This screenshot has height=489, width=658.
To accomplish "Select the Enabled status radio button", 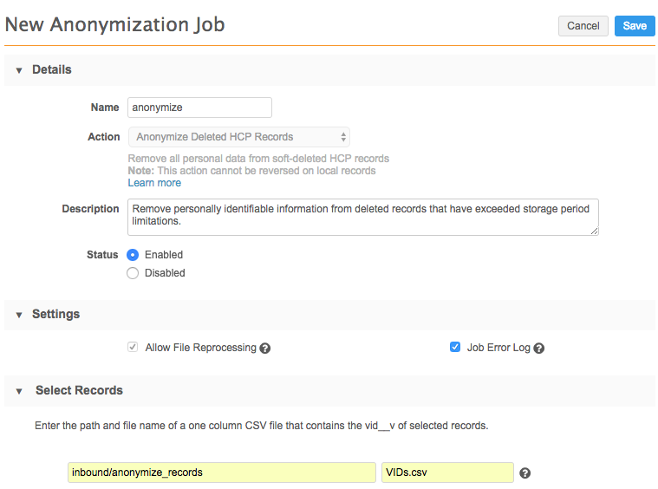I will click(x=133, y=255).
